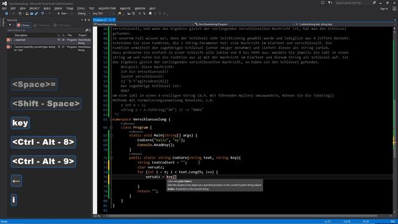
Task: Click the Undo toolbar icon
Action: [x=42, y=14]
